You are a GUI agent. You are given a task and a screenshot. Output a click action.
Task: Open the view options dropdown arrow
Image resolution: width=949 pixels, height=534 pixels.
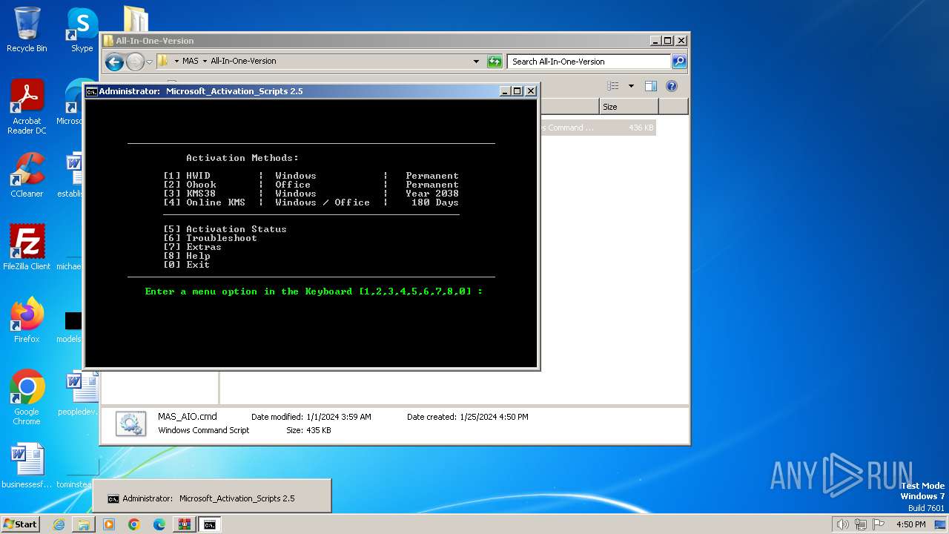[631, 86]
